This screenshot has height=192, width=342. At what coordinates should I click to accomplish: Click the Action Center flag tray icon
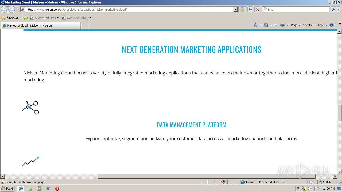(317, 189)
